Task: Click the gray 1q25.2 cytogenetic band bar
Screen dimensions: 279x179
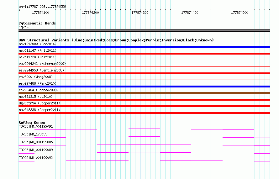Action: pyautogui.click(x=144, y=30)
